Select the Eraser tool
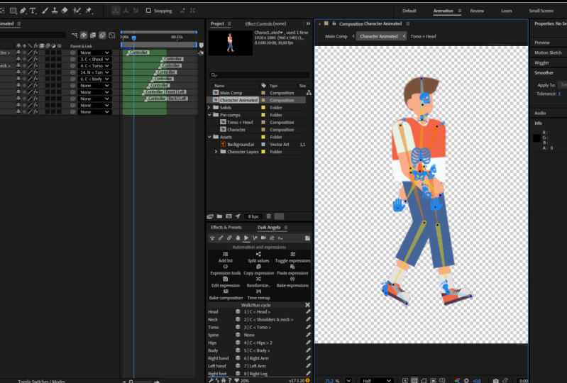The height and width of the screenshot is (383, 567). coord(65,11)
